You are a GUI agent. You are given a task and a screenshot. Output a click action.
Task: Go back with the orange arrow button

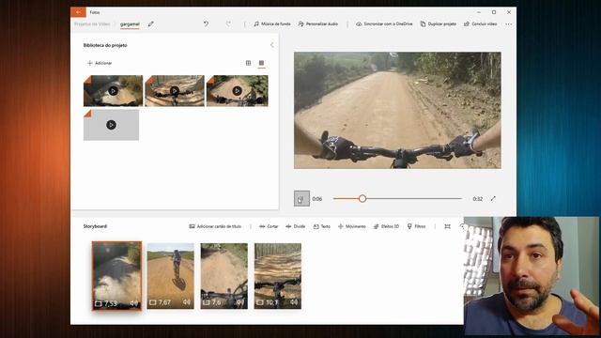[78, 12]
